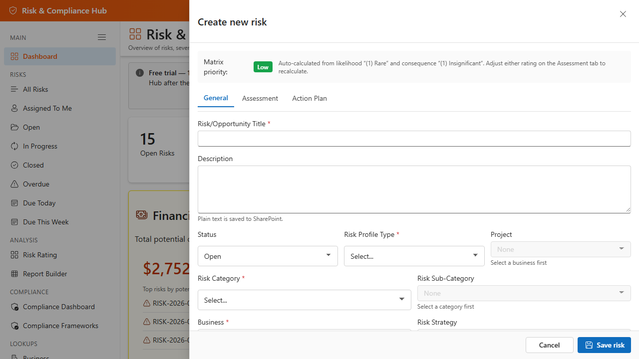The image size is (639, 359).
Task: Open the Dashboard menu item
Action: pos(60,56)
